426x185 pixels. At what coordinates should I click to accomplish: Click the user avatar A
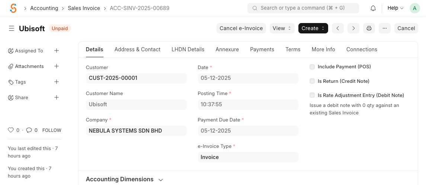click(414, 8)
